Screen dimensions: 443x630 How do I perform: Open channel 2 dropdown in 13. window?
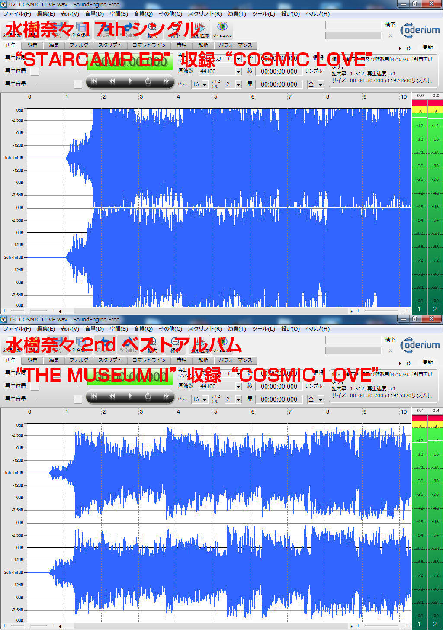coord(238,399)
